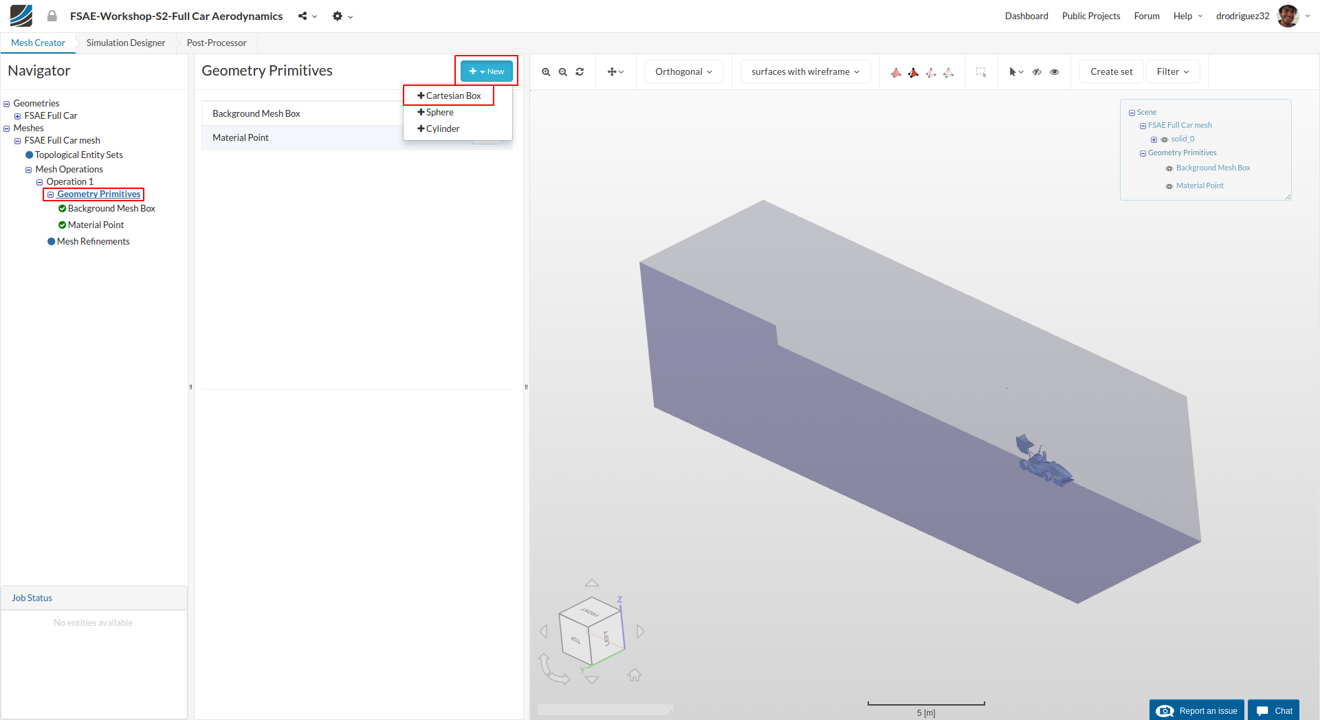Click the hide selection crossed-eye icon
The width and height of the screenshot is (1320, 720).
(x=1037, y=72)
